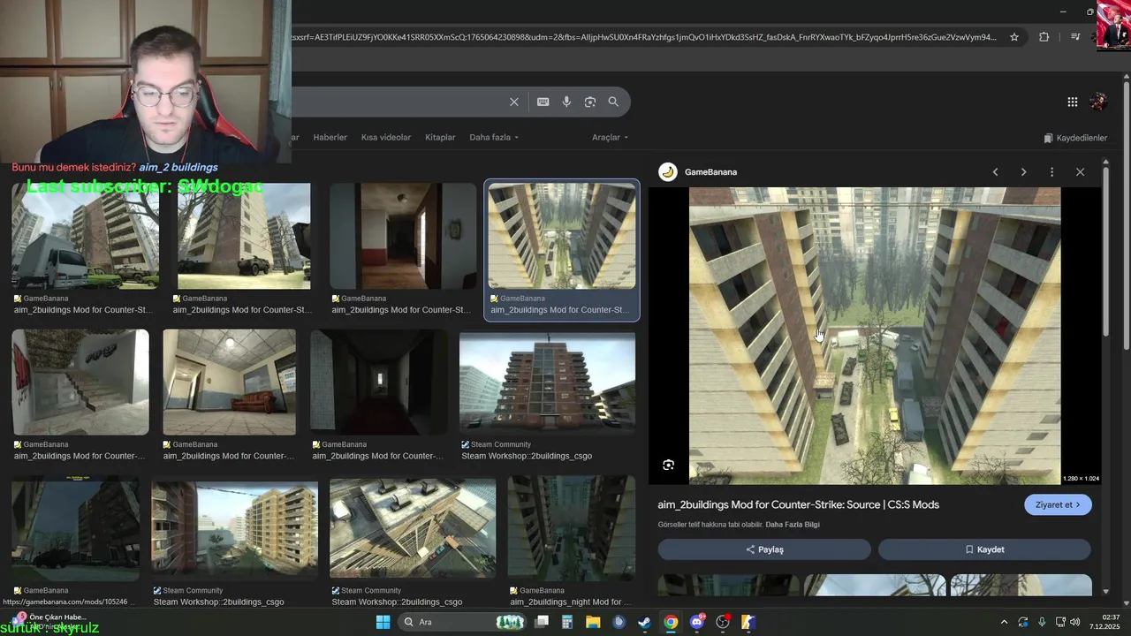1131x636 pixels.
Task: Open the GameBanana source name in preview
Action: tap(710, 172)
